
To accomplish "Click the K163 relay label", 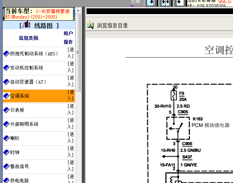I will click(x=198, y=119).
